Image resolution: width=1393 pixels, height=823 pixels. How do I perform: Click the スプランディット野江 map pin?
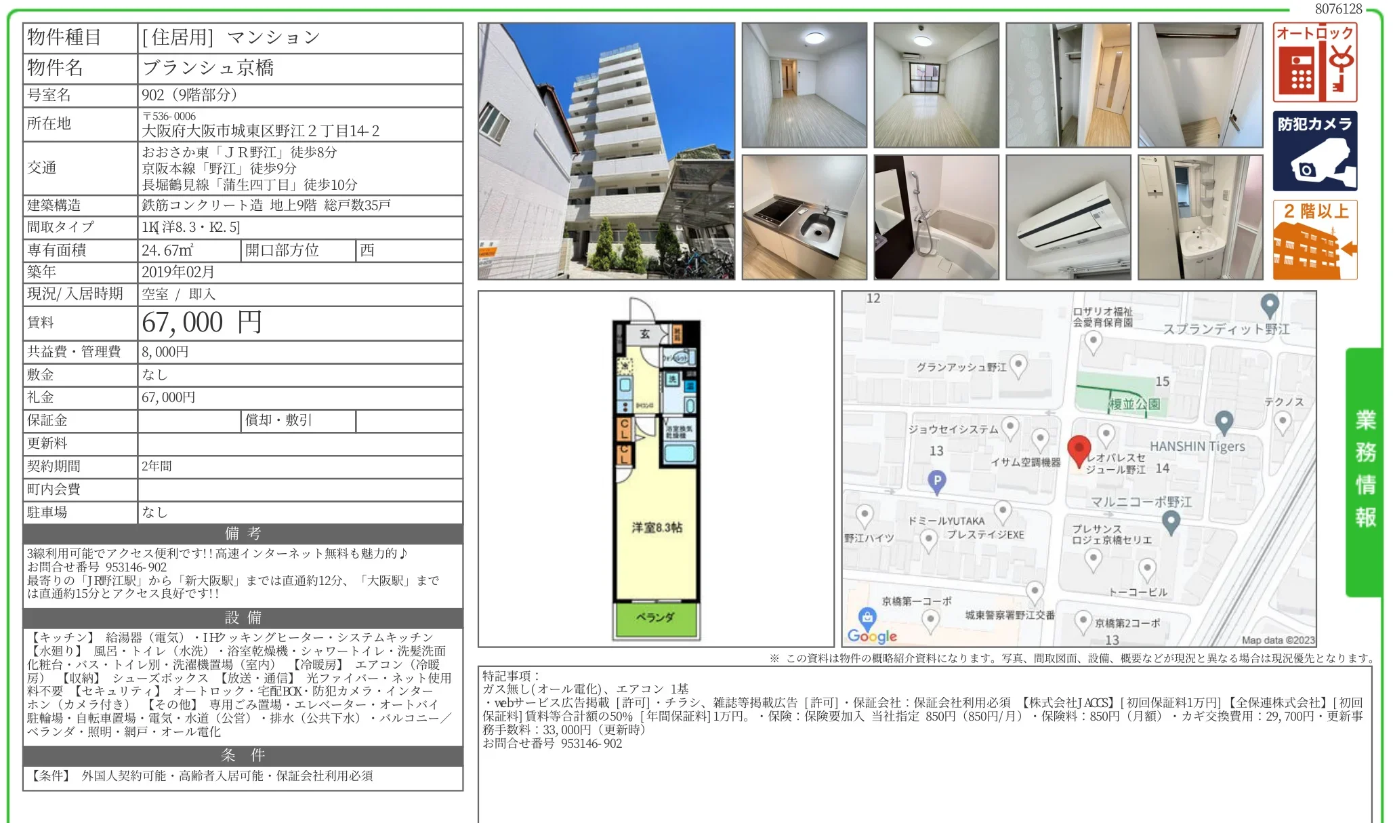point(1269,304)
